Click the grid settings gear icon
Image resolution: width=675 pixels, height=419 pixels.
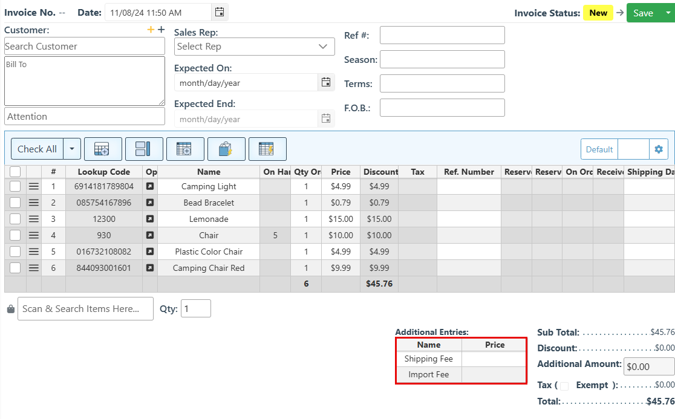coord(658,149)
